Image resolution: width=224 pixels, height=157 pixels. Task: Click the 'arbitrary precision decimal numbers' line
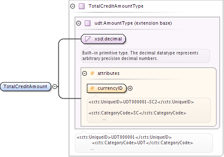point(120,59)
